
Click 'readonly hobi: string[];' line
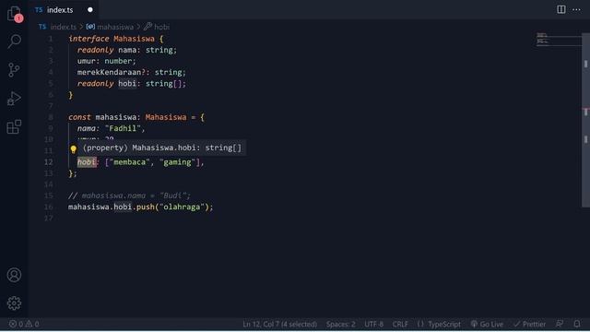point(131,84)
